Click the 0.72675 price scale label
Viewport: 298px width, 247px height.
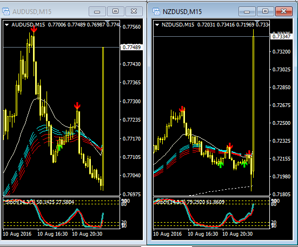coord(281,105)
